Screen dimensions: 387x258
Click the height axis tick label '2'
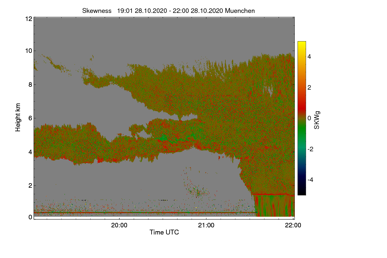[30, 185]
